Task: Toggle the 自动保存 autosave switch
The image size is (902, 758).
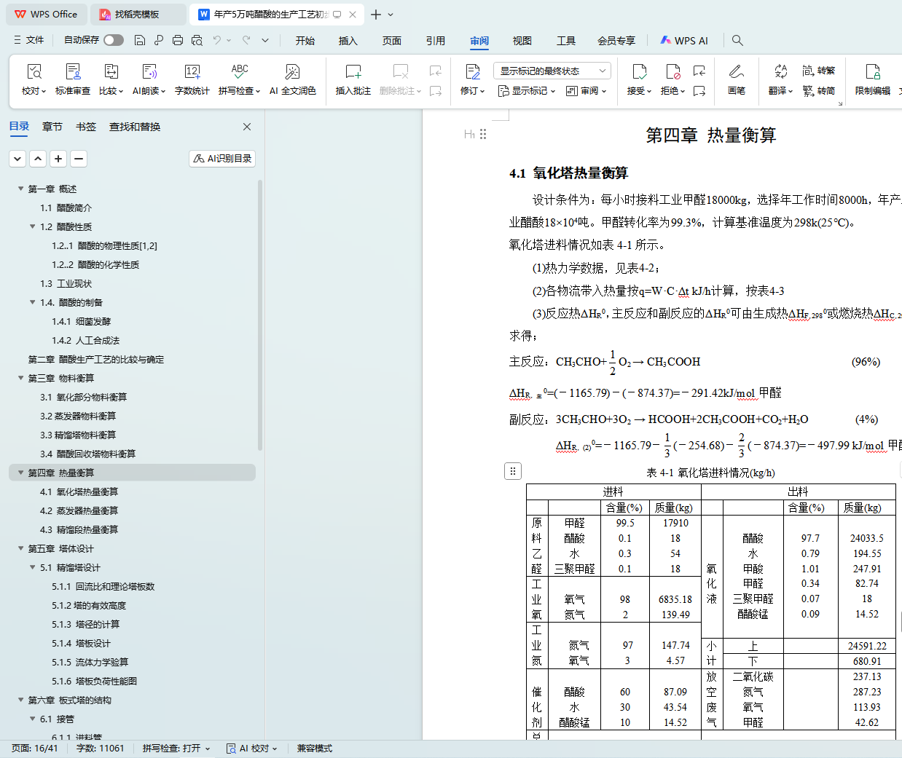Action: [x=113, y=40]
